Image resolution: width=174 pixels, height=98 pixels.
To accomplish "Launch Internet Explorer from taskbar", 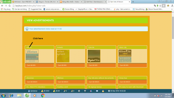I will tap(11, 96).
